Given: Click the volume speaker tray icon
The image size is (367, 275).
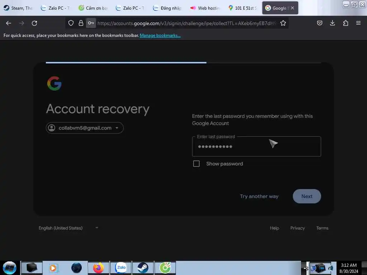Looking at the screenshot, I should click(331, 268).
